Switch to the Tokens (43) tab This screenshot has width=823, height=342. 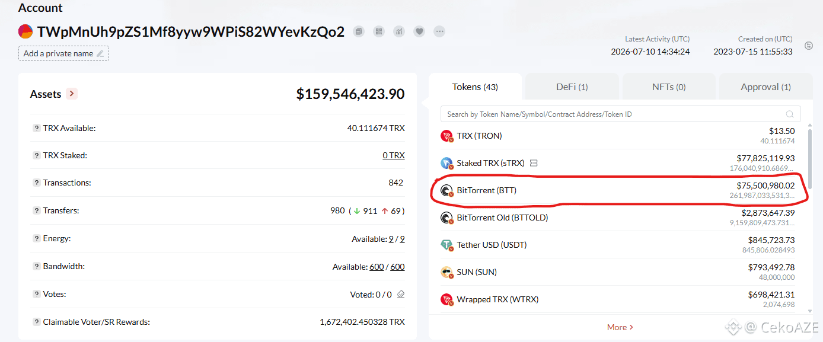(475, 87)
